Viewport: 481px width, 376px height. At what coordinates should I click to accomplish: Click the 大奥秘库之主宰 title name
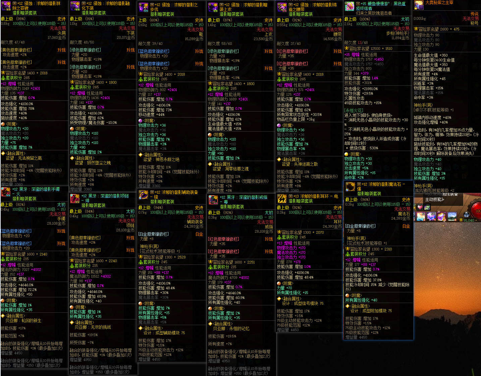pos(439,3)
